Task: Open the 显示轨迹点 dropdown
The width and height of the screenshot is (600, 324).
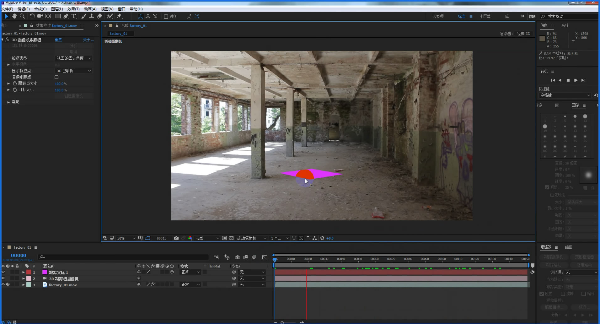Action: (x=74, y=71)
